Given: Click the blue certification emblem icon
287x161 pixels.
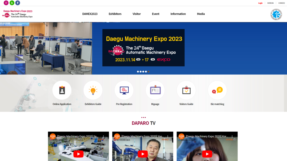Looking at the screenshot, I should point(276,14).
